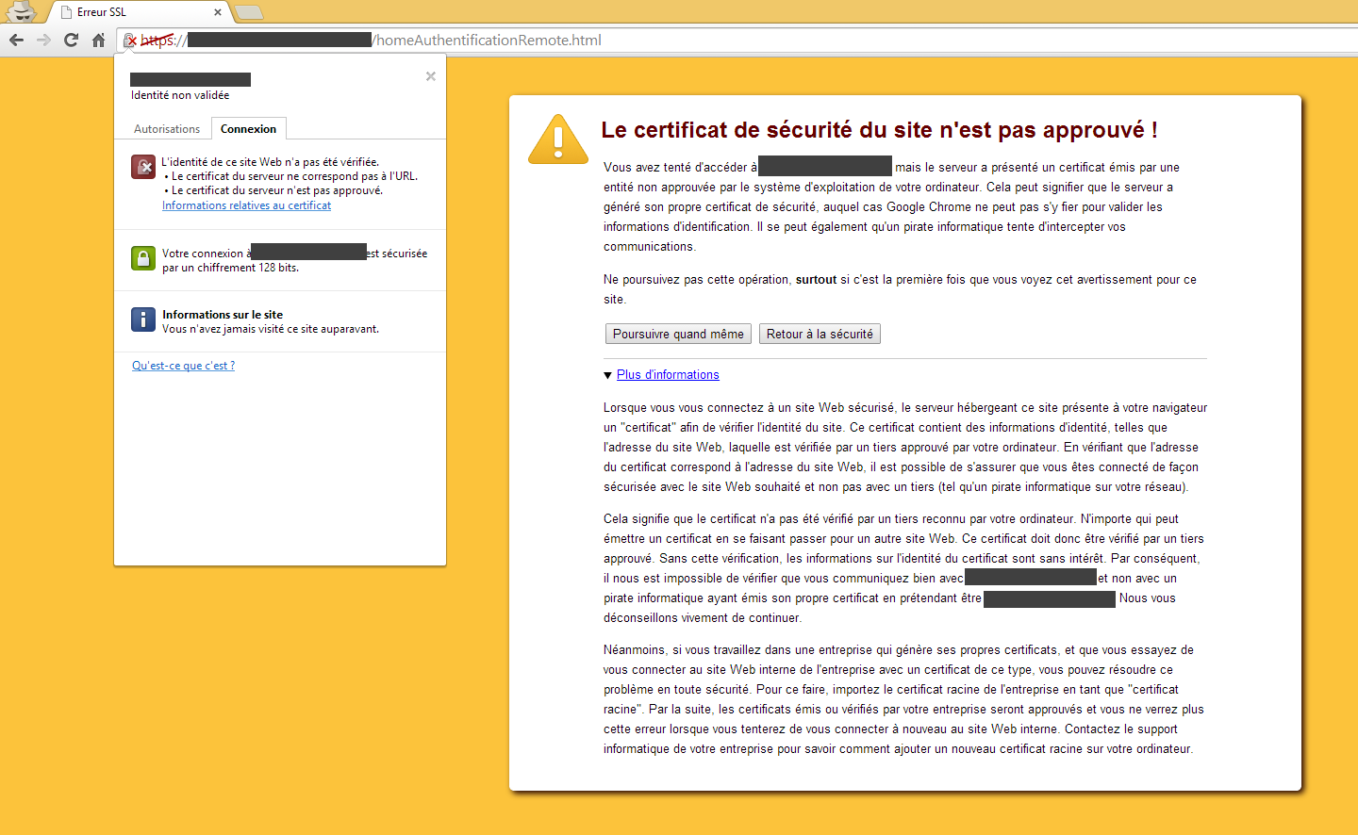Click the blue site information icon
This screenshot has width=1358, height=835.
[142, 319]
